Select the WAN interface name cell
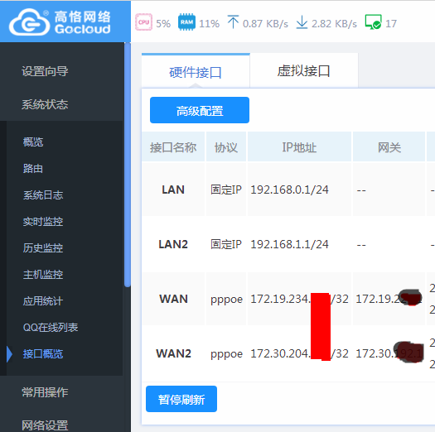The height and width of the screenshot is (432, 435). pyautogui.click(x=173, y=299)
